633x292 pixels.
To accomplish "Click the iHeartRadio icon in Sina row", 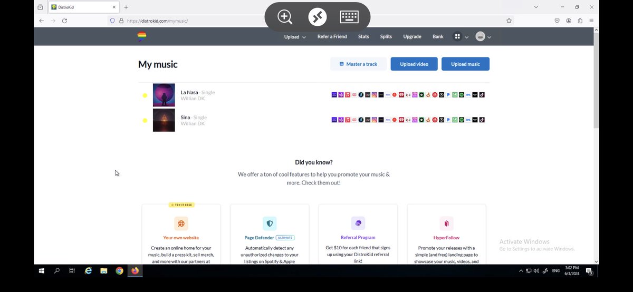I will [401, 120].
